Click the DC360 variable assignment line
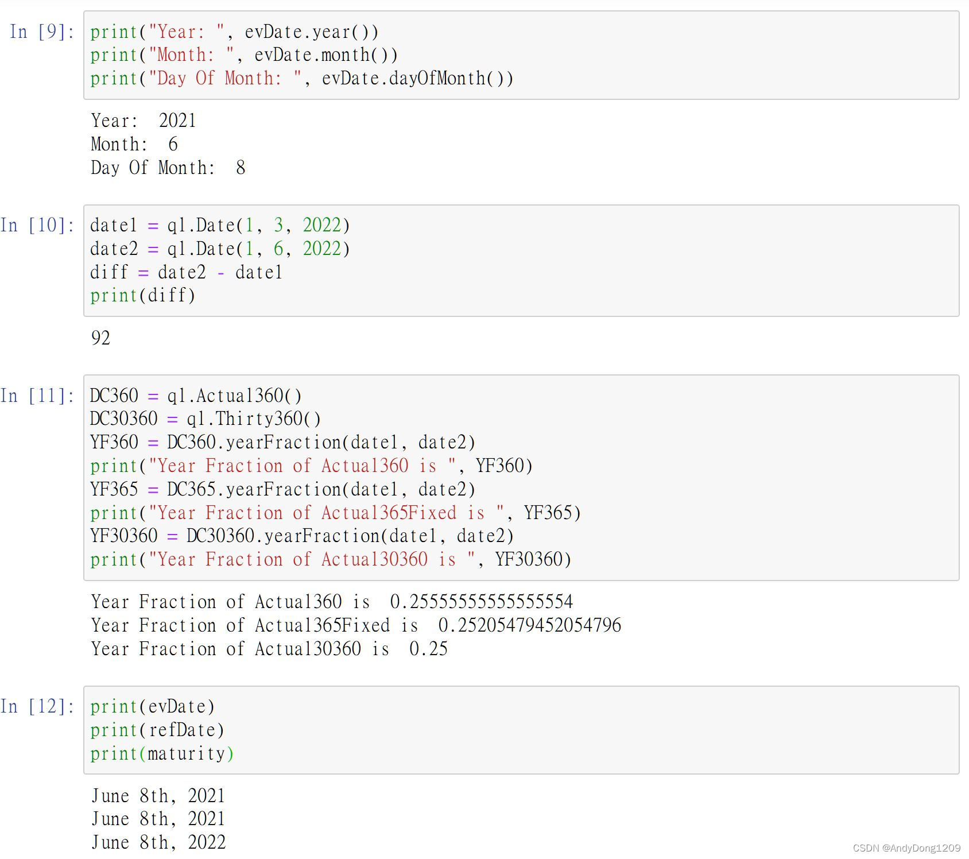Viewport: 969px width, 859px height. click(x=195, y=395)
